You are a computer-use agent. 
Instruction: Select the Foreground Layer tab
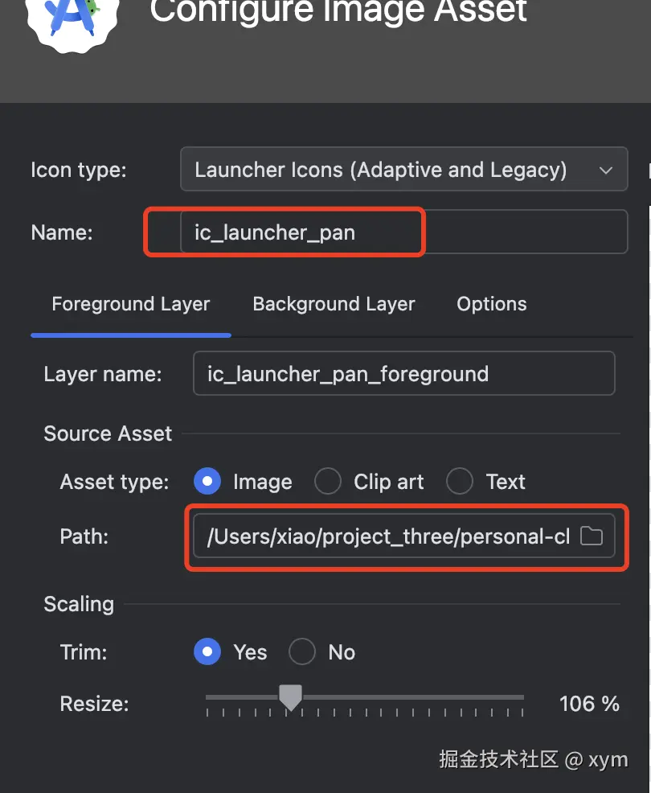click(x=130, y=304)
